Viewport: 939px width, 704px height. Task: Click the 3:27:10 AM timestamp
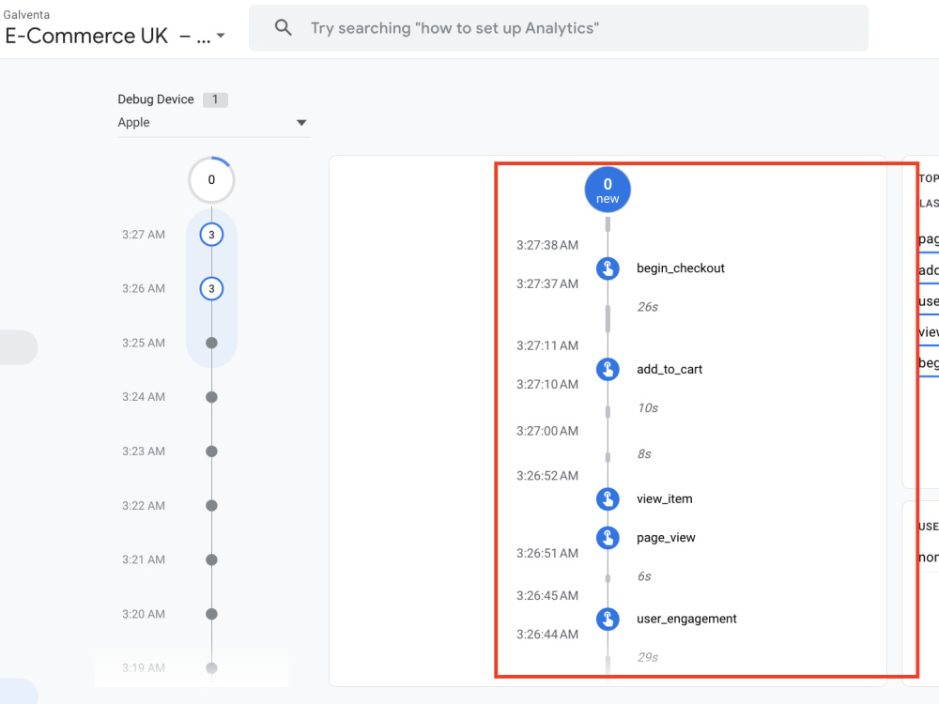(x=547, y=384)
